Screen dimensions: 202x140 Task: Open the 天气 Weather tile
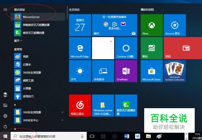(80, 71)
